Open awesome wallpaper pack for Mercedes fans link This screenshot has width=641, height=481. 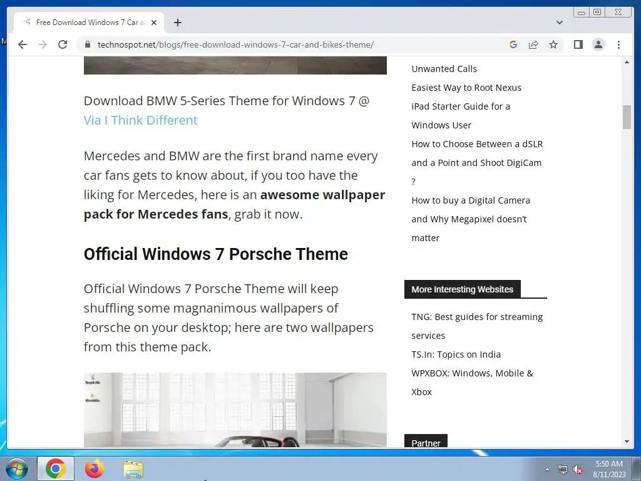pyautogui.click(x=234, y=204)
